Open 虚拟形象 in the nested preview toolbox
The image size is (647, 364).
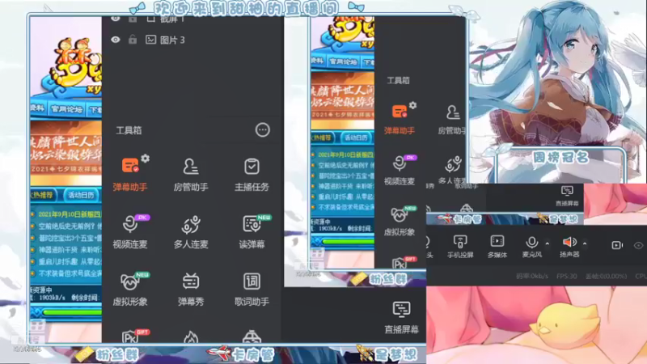[x=399, y=221]
